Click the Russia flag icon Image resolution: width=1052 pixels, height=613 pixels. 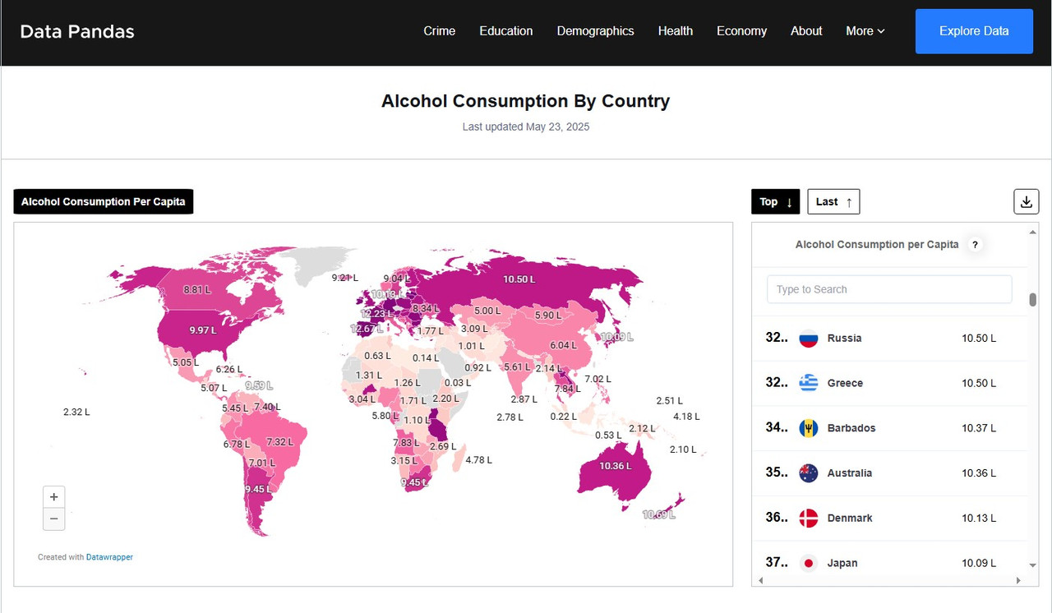coord(809,338)
